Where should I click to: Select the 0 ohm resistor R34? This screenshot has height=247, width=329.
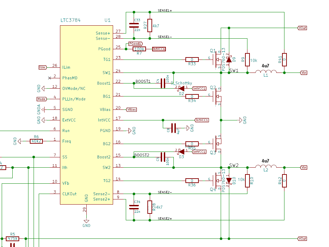(x=192, y=96)
